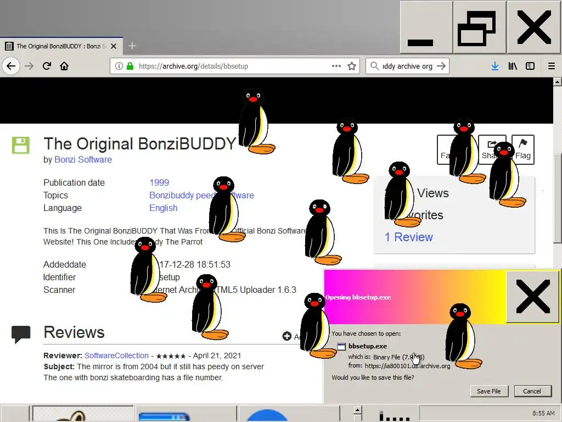Click the Flag item button
562x422 pixels.
[523, 149]
